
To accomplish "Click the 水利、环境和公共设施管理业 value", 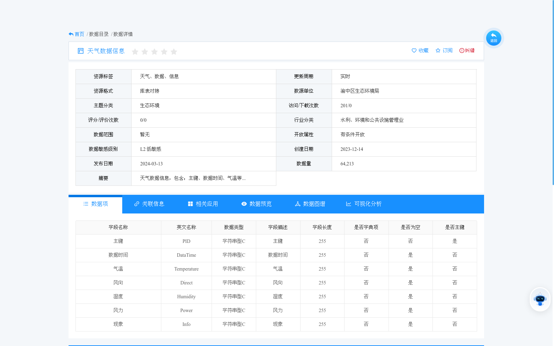I will (x=372, y=120).
